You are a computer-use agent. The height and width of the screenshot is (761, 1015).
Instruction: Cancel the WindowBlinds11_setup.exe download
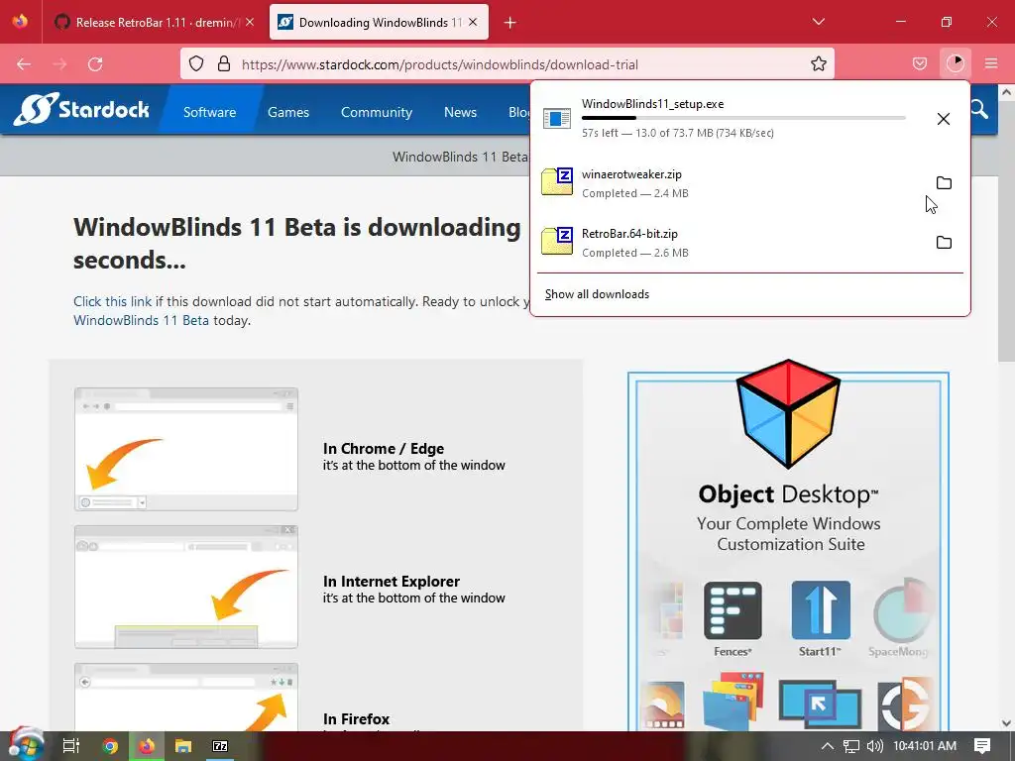point(944,119)
